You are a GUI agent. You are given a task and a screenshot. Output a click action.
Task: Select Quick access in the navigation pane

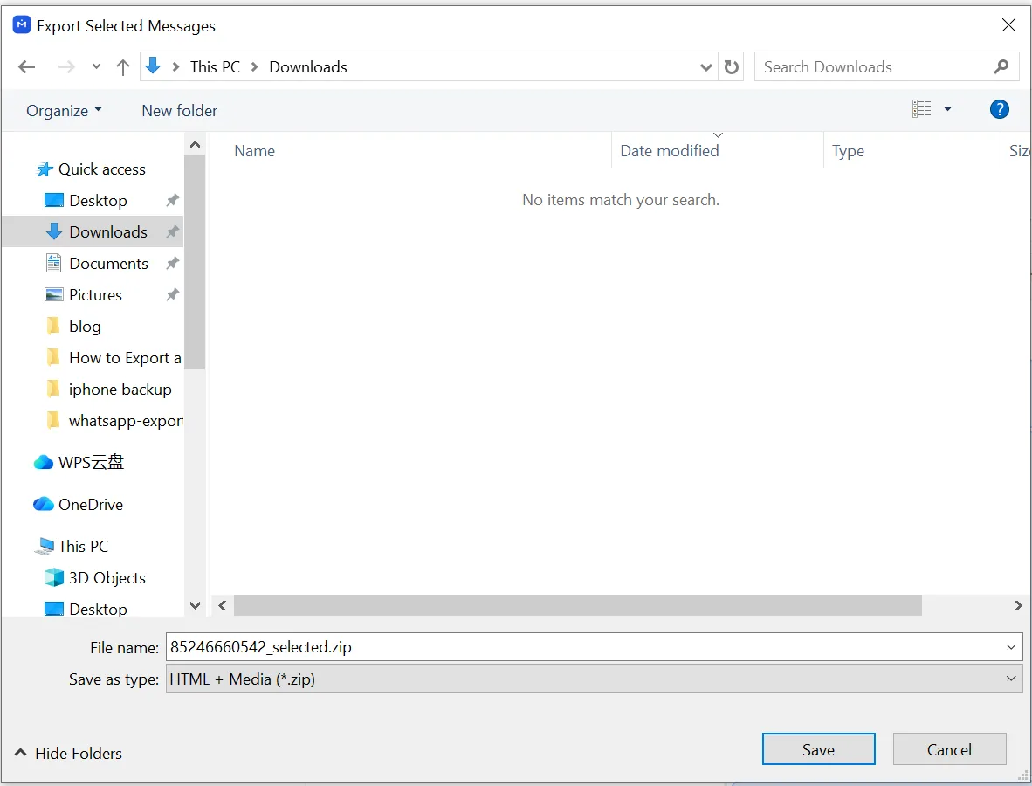(101, 169)
